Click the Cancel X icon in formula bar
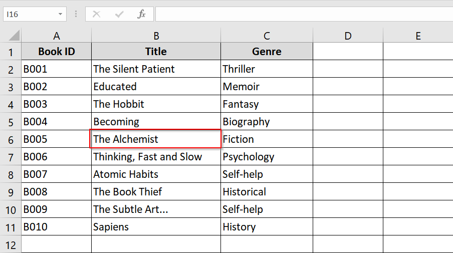Viewport: 453px width, 253px height. (x=97, y=14)
